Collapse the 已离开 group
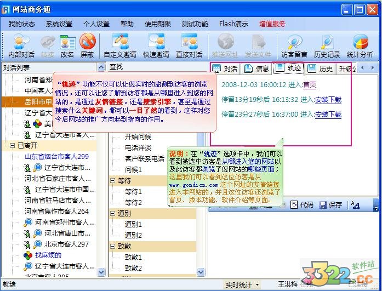Viewport: 382px width, 291px height. 12,146
